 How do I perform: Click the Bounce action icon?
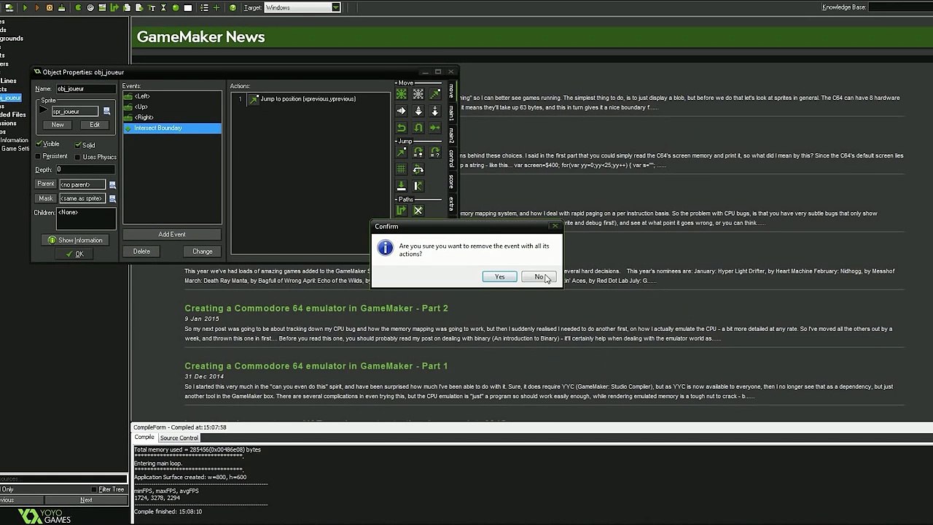tap(418, 186)
